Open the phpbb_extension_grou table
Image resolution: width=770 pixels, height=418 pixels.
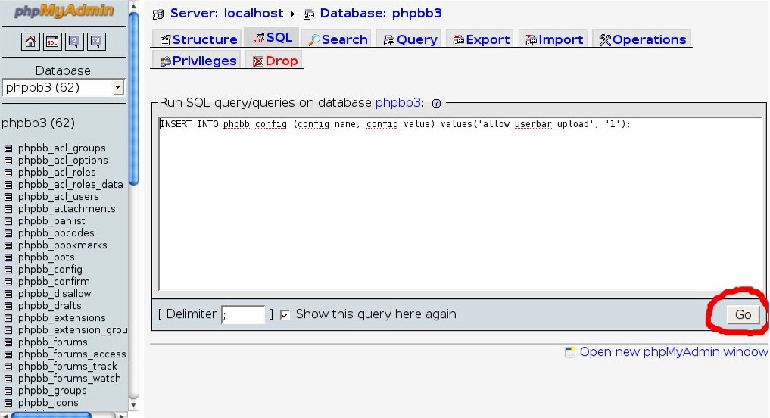(73, 330)
